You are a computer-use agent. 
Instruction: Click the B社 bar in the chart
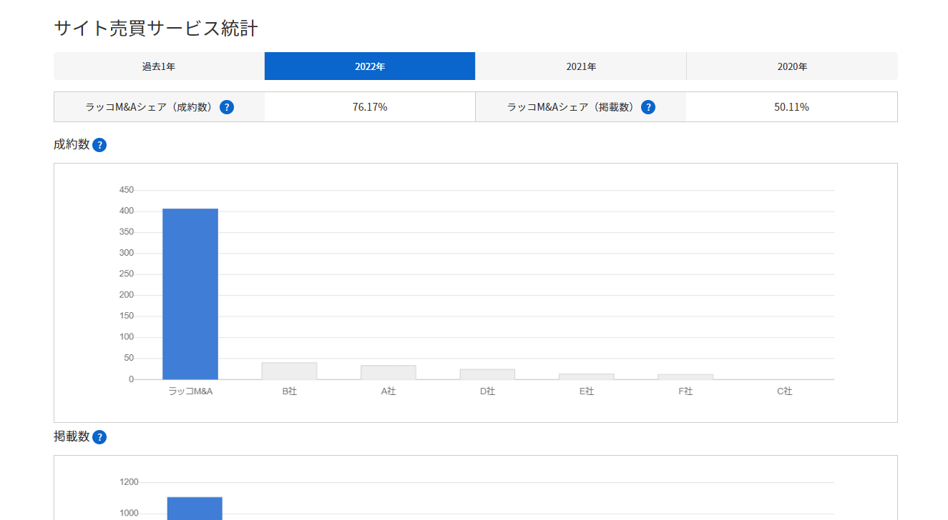[x=289, y=371]
